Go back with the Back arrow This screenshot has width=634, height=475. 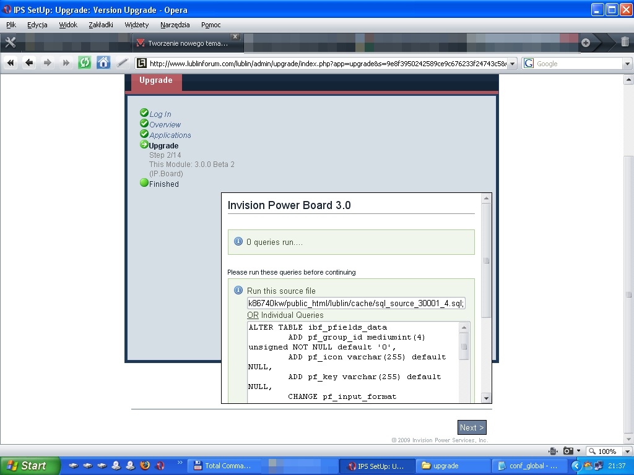coord(28,63)
